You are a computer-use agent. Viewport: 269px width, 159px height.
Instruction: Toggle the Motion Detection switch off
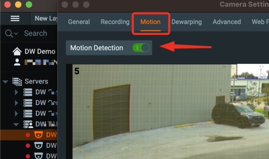click(141, 47)
